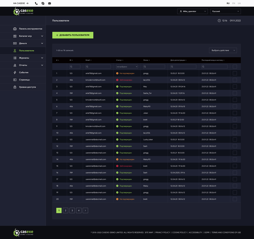Open the Выбрать действие dropdown

pos(223,50)
